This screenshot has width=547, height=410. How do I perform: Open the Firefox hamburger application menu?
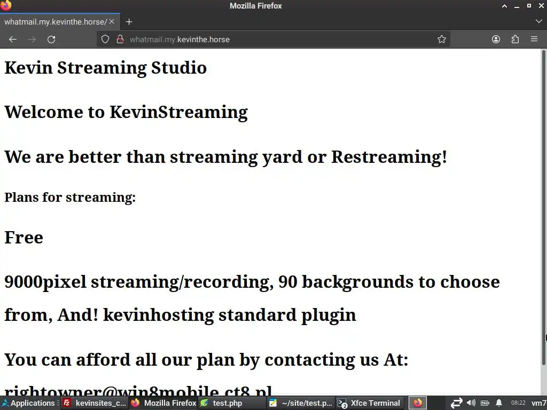pyautogui.click(x=534, y=39)
